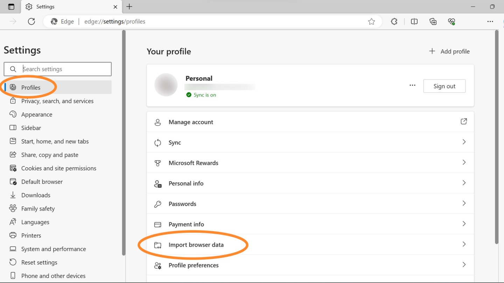Refresh the settings page

(x=31, y=21)
